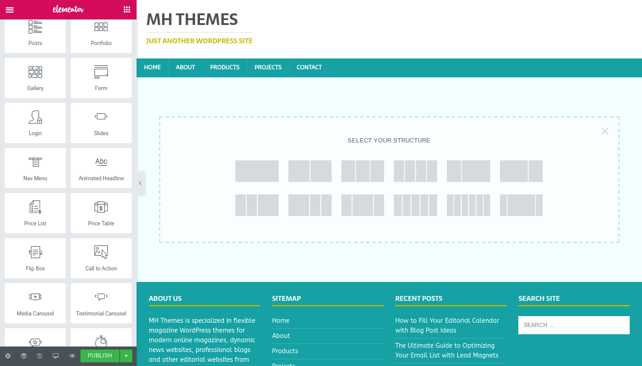Click the 'Just Another WordPress Site' tagline

[199, 41]
